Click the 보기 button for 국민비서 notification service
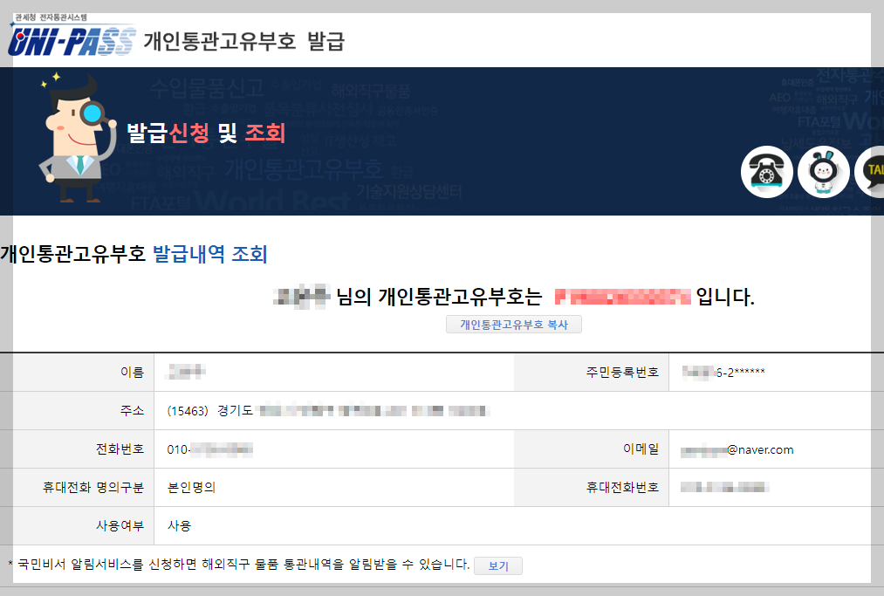Viewport: 884px width, 596px height. [x=497, y=565]
